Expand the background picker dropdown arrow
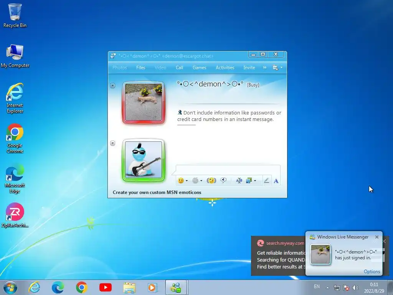Image resolution: width=393 pixels, height=295 pixels. click(255, 181)
